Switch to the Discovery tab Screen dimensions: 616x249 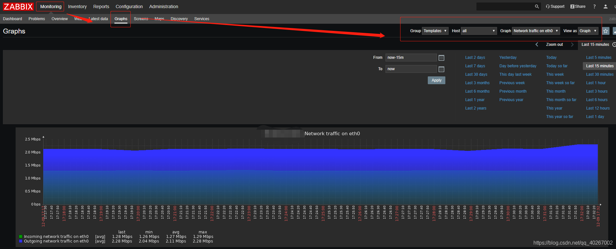[179, 19]
